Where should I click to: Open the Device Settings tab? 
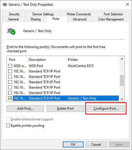coord(43,14)
